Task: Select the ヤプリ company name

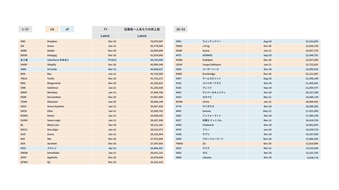Action: (x=206, y=134)
